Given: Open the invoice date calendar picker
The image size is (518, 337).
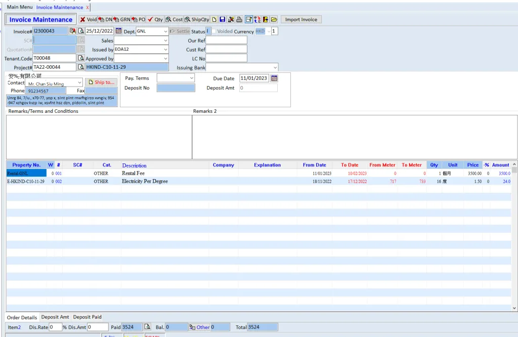Looking at the screenshot, I should tap(119, 31).
